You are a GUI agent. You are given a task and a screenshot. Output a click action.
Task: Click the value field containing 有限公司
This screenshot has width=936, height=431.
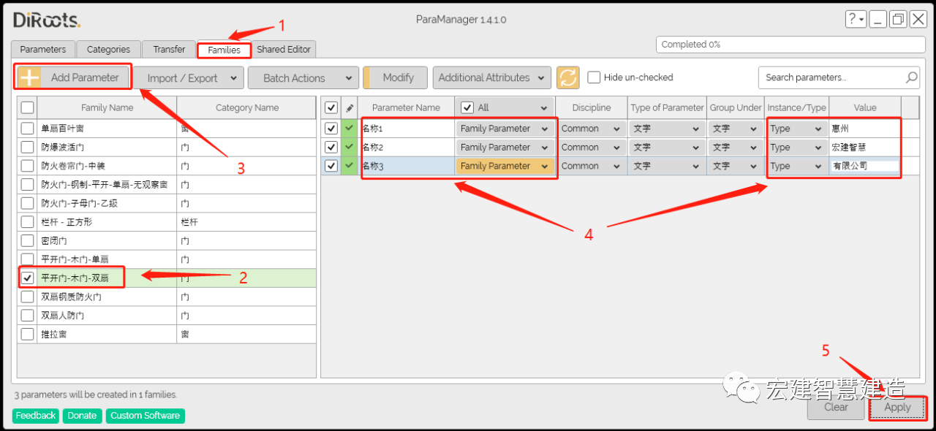(865, 166)
